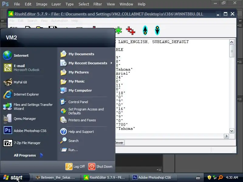The height and width of the screenshot is (182, 243).
Task: Open Photoshop panel flyout menu at top right
Action: pos(240,25)
